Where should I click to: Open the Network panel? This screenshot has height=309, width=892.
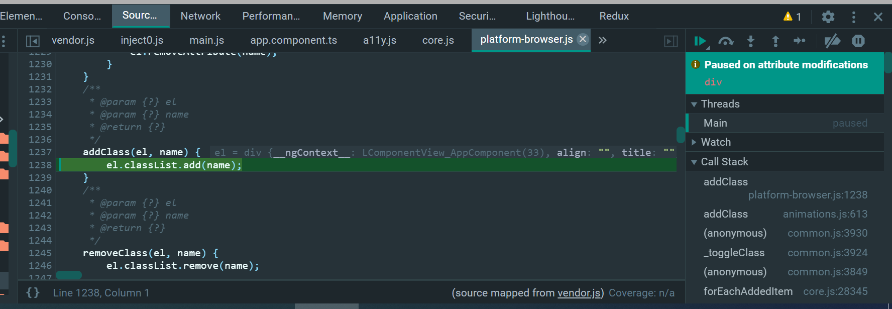tap(200, 16)
